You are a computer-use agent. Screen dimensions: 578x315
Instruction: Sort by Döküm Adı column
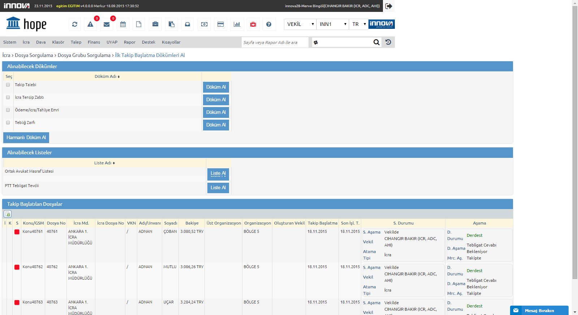(107, 76)
